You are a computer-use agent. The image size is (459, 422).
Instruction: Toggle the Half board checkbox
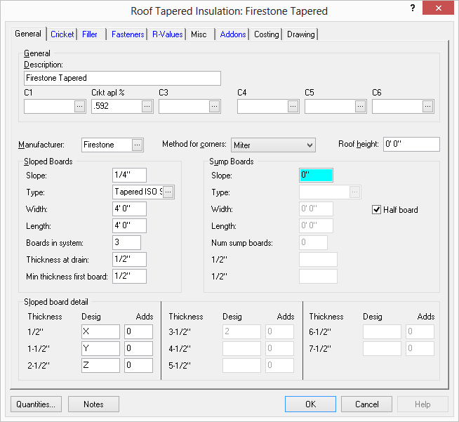pos(378,210)
